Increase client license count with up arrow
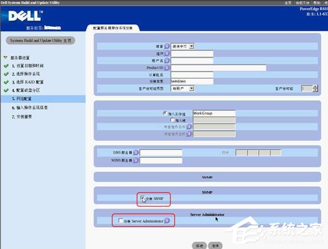The height and width of the screenshot is (249, 328). click(315, 87)
